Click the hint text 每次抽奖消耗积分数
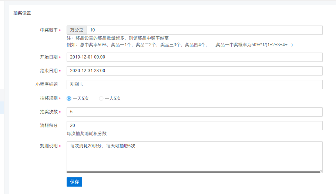Image resolution: width=336 pixels, height=194 pixels. coord(87,134)
